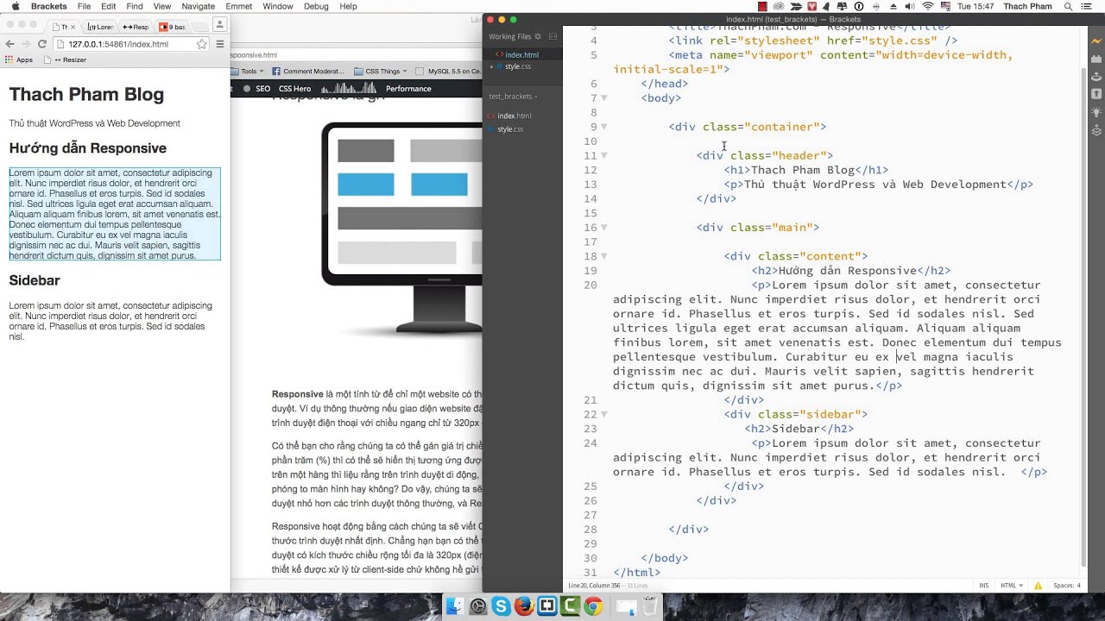Click the Chrome user profile icon

219,24
